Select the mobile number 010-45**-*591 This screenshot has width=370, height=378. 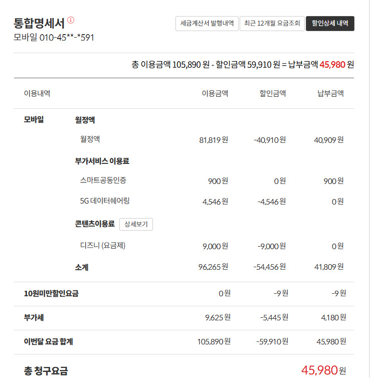[54, 38]
